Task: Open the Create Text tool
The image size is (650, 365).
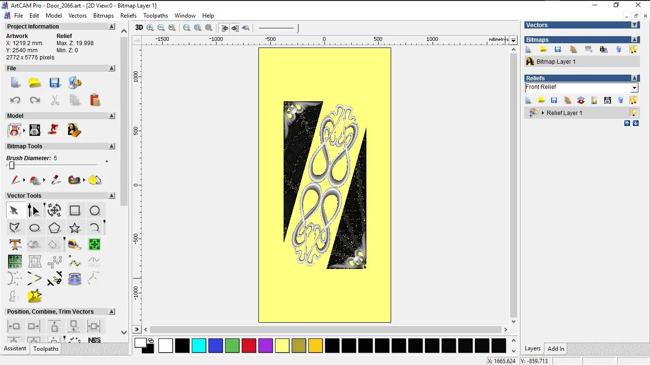Action: (15, 244)
